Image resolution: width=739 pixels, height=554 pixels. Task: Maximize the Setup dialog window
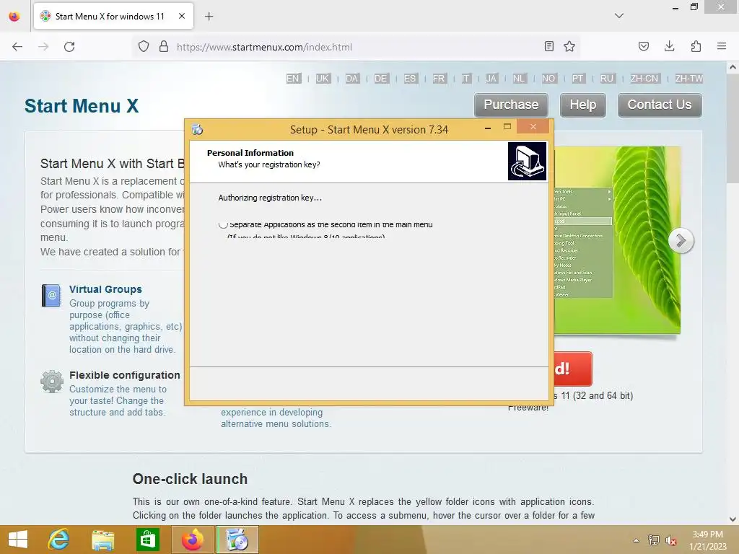(507, 127)
